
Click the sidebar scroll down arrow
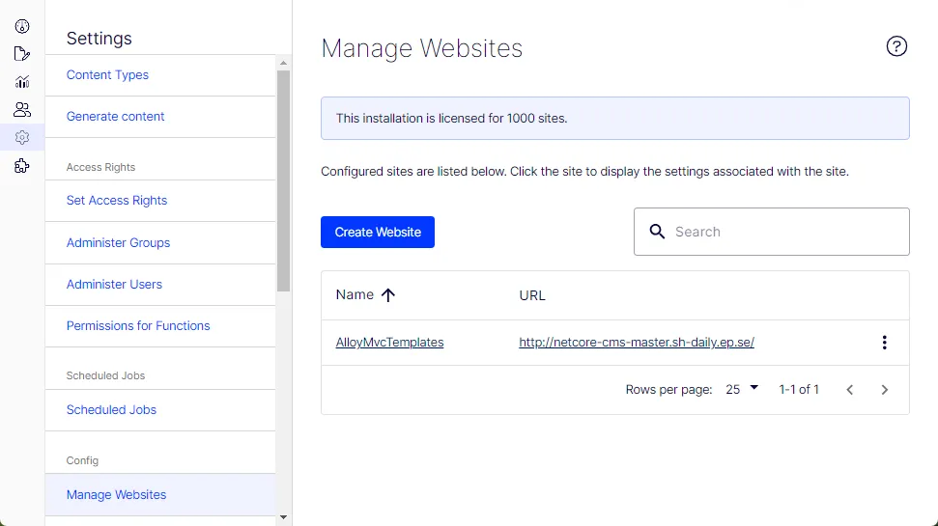point(284,517)
